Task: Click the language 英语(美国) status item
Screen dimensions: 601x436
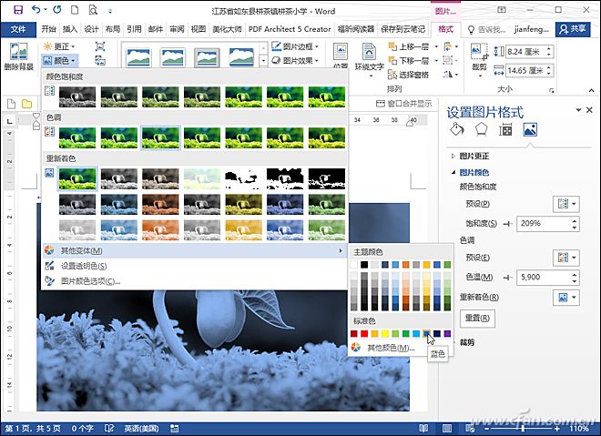Action: 141,429
